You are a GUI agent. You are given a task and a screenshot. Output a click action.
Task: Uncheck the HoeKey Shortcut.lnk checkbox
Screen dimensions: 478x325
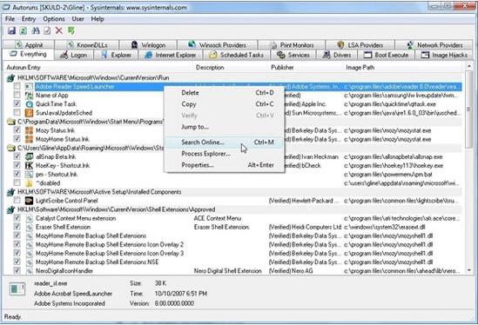(x=17, y=165)
